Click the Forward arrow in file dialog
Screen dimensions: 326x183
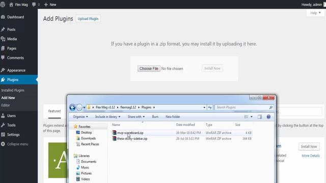tap(79, 107)
